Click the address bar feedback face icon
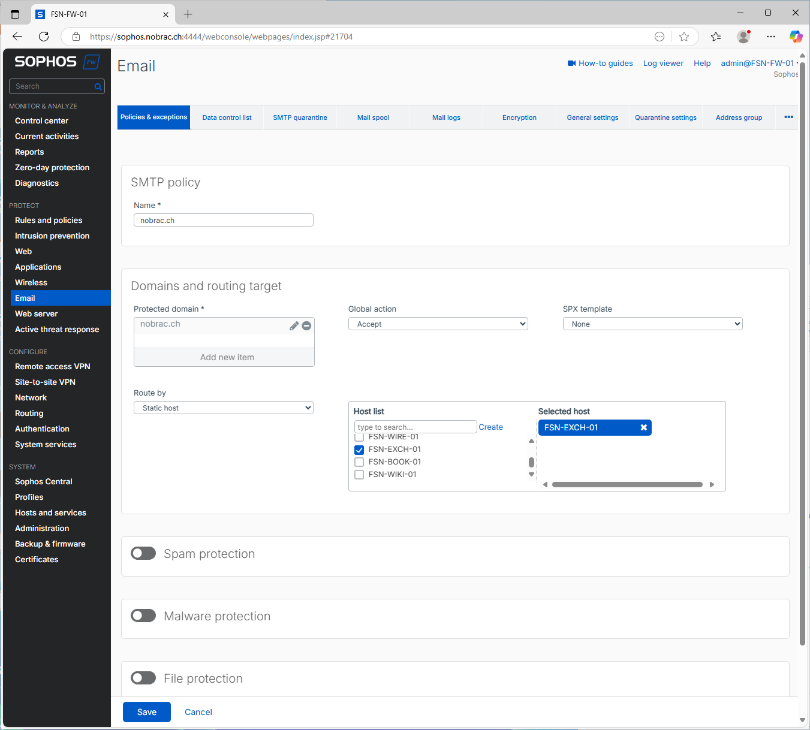The width and height of the screenshot is (810, 730). (660, 37)
